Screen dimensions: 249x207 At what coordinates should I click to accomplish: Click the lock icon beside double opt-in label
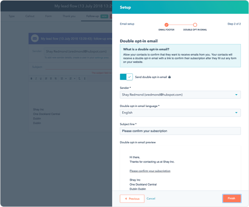pyautogui.click(x=169, y=77)
